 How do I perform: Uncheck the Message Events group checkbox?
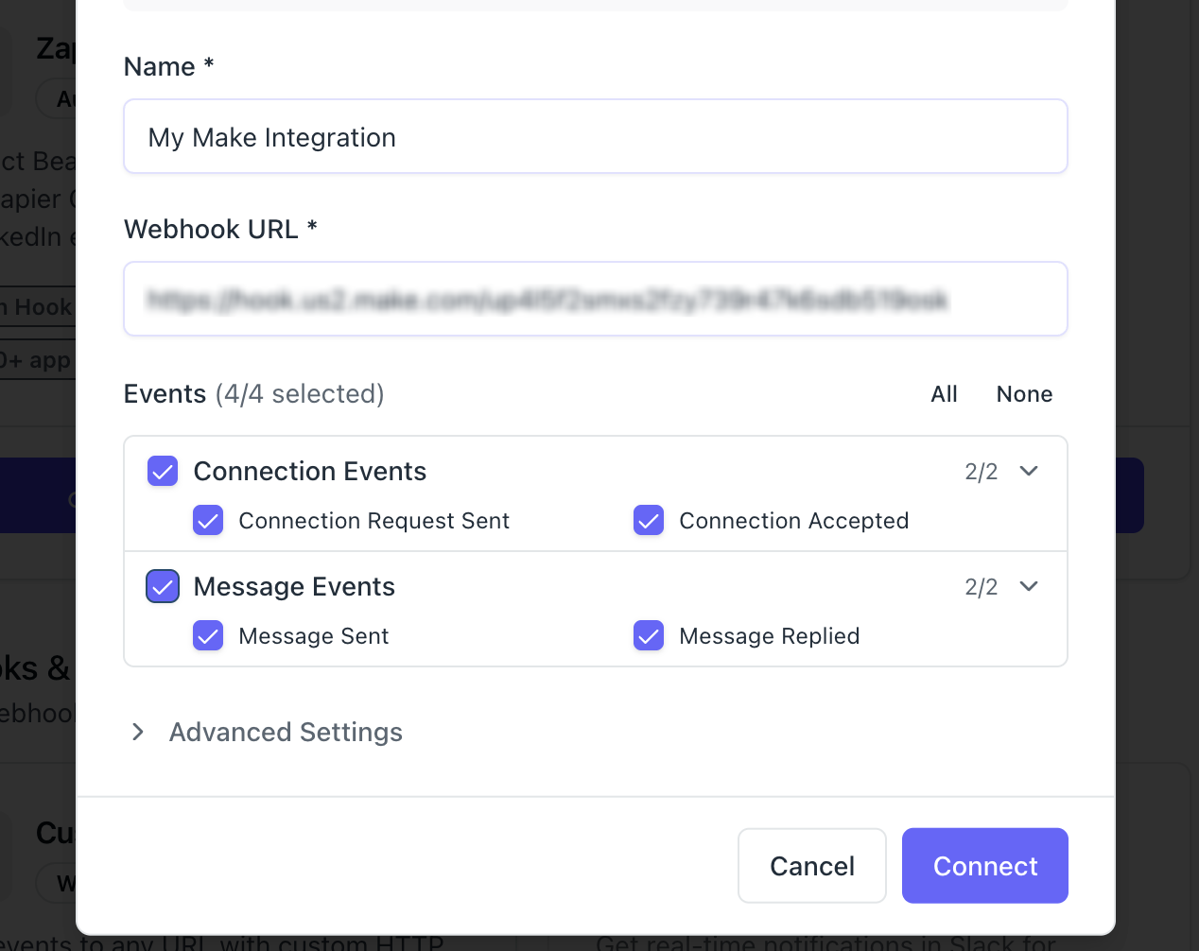[163, 586]
